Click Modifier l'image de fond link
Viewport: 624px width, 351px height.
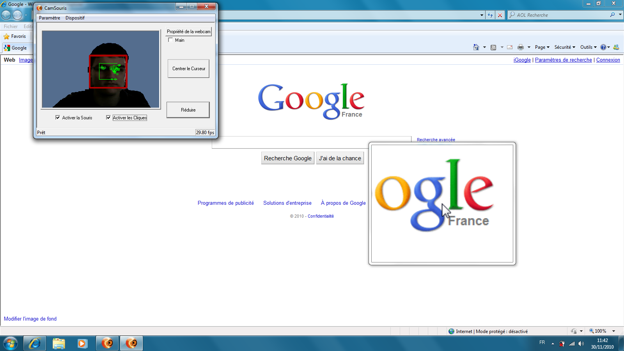(30, 319)
